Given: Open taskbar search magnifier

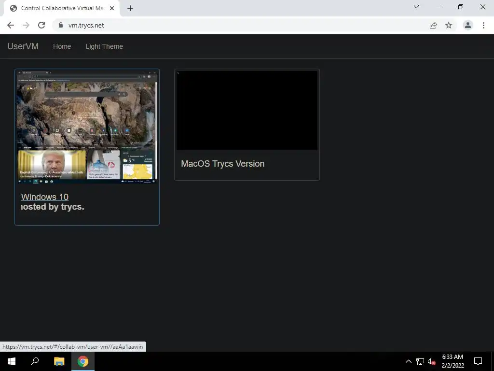Looking at the screenshot, I should 35,361.
